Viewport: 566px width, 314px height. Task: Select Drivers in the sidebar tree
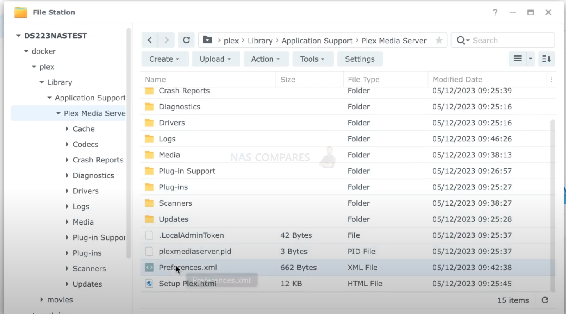coord(85,191)
